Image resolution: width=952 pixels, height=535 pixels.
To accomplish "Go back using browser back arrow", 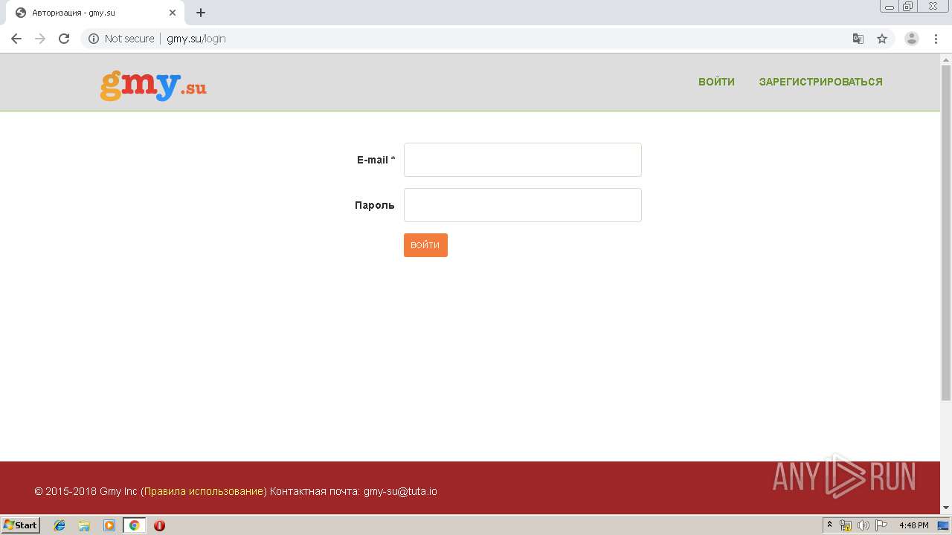I will (16, 39).
